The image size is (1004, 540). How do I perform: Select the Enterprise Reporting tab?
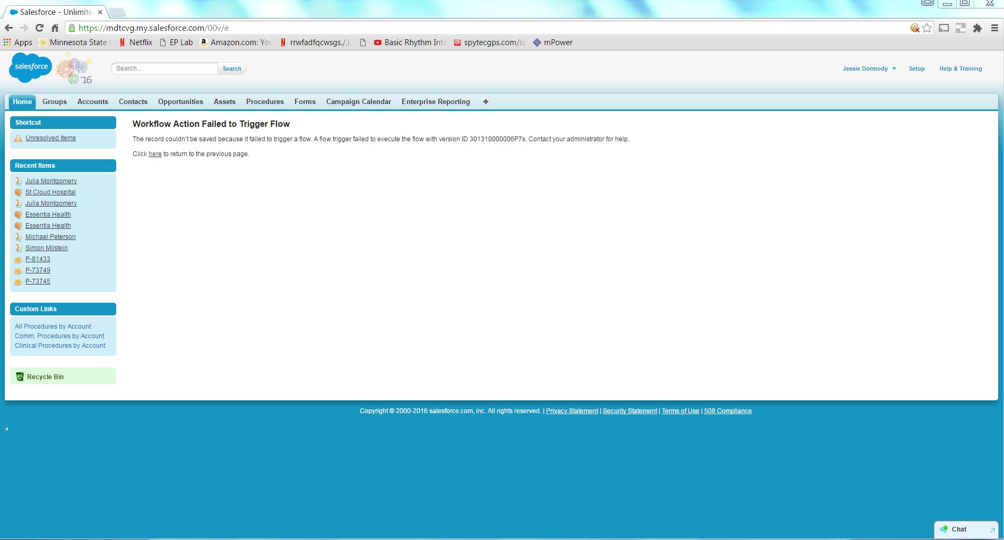[436, 102]
